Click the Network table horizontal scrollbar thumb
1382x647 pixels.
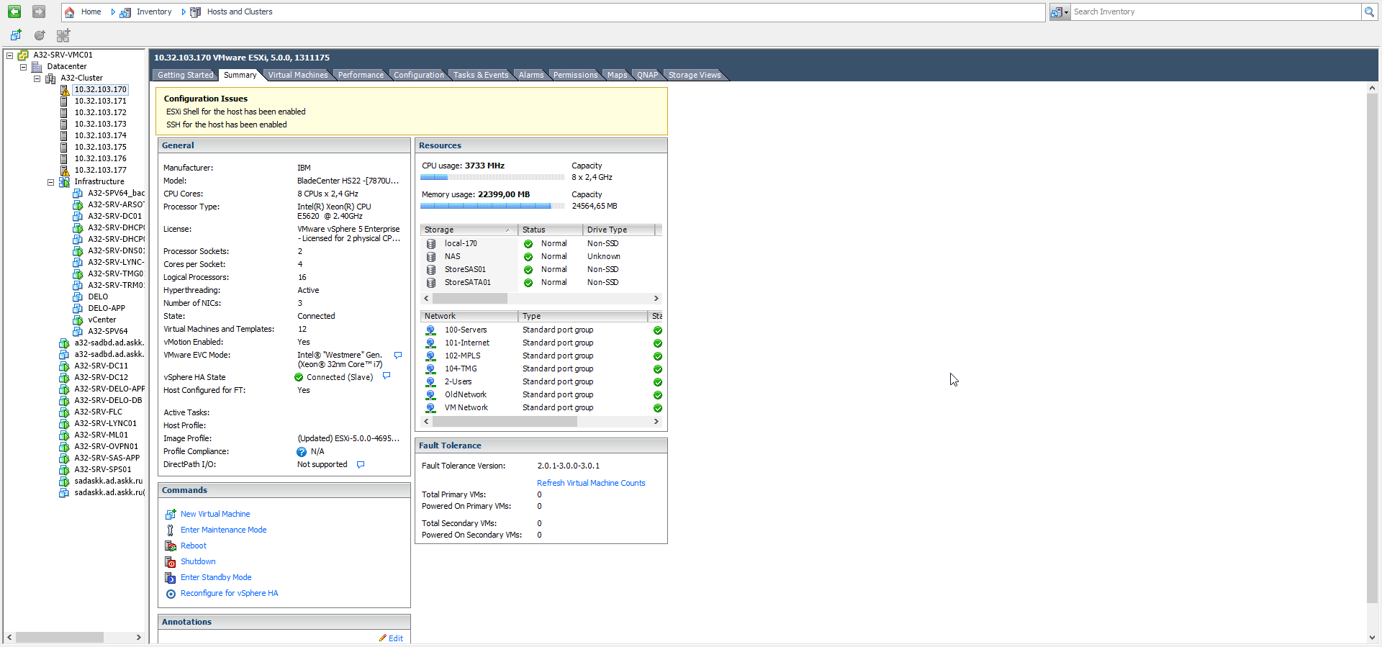pos(504,422)
